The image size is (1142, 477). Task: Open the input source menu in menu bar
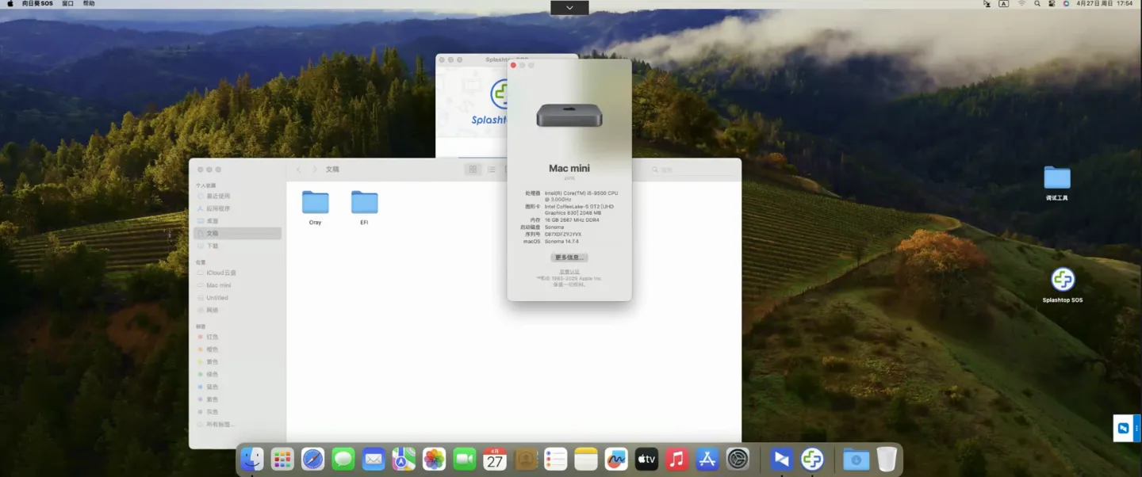[x=1003, y=4]
